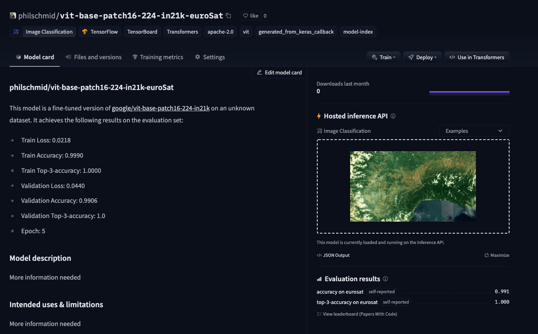Click the top-3-accuracy on eurosat result row
Image resolution: width=538 pixels, height=334 pixels.
point(413,302)
